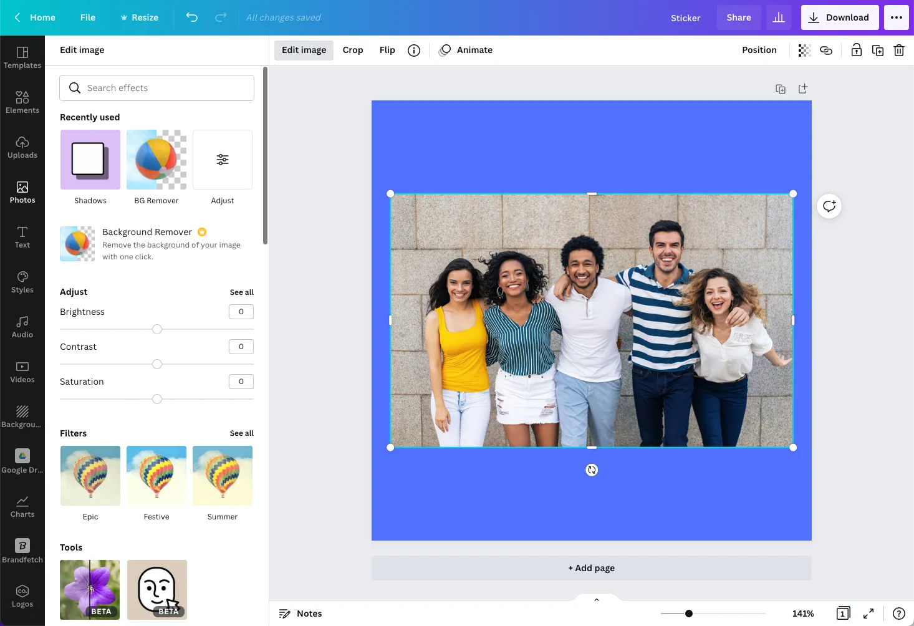Screen dimensions: 914x626
Task: Expand all Filters with See all
Action: tap(242, 433)
